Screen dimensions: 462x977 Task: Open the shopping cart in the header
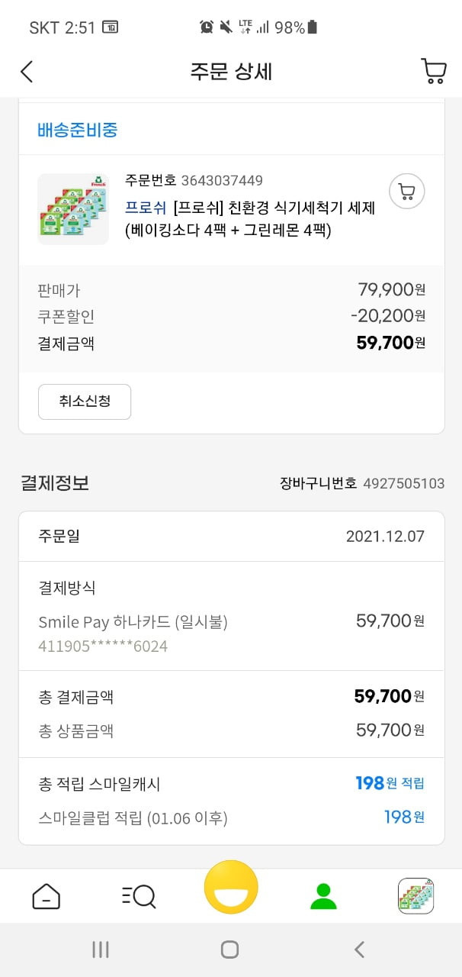[433, 71]
